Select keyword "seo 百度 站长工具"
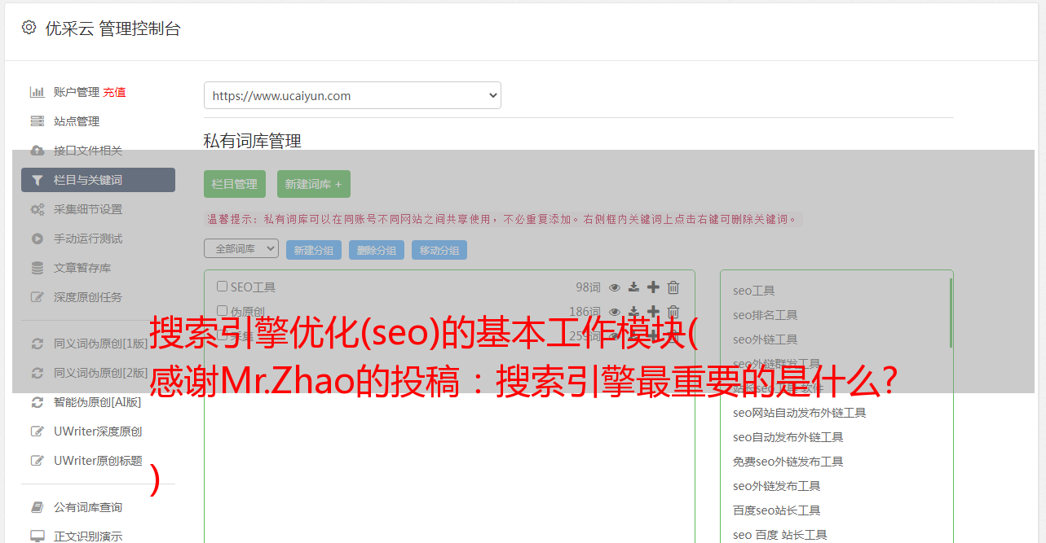Viewport: 1046px width, 543px height. [x=780, y=535]
